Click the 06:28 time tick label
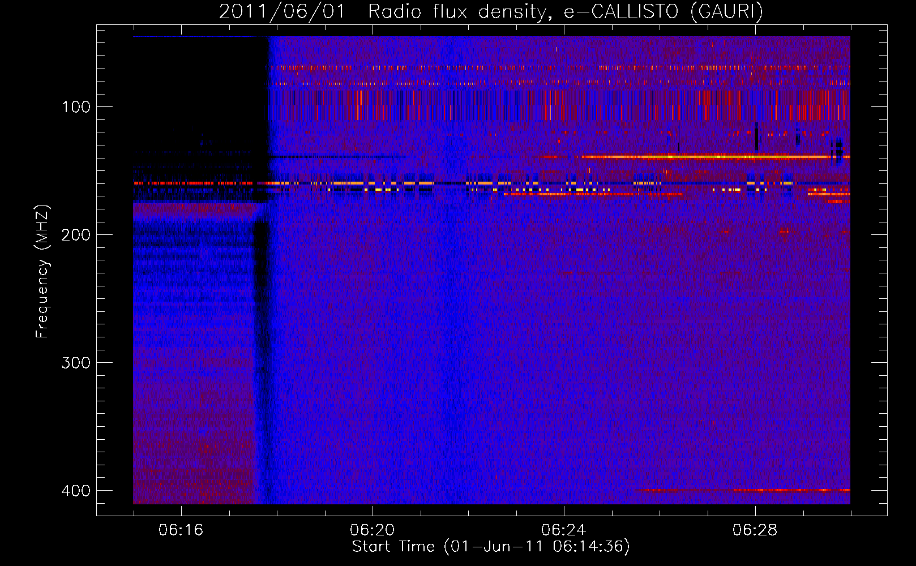This screenshot has width=916, height=566. 755,530
